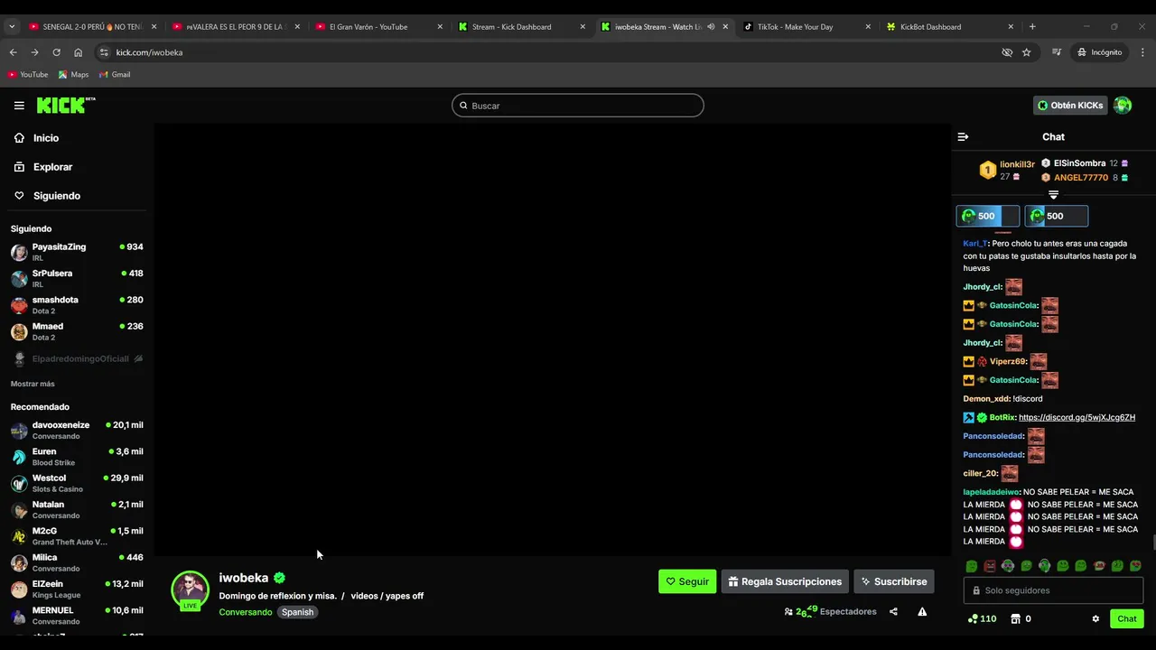Click the share stream icon
The height and width of the screenshot is (650, 1156).
click(x=893, y=611)
